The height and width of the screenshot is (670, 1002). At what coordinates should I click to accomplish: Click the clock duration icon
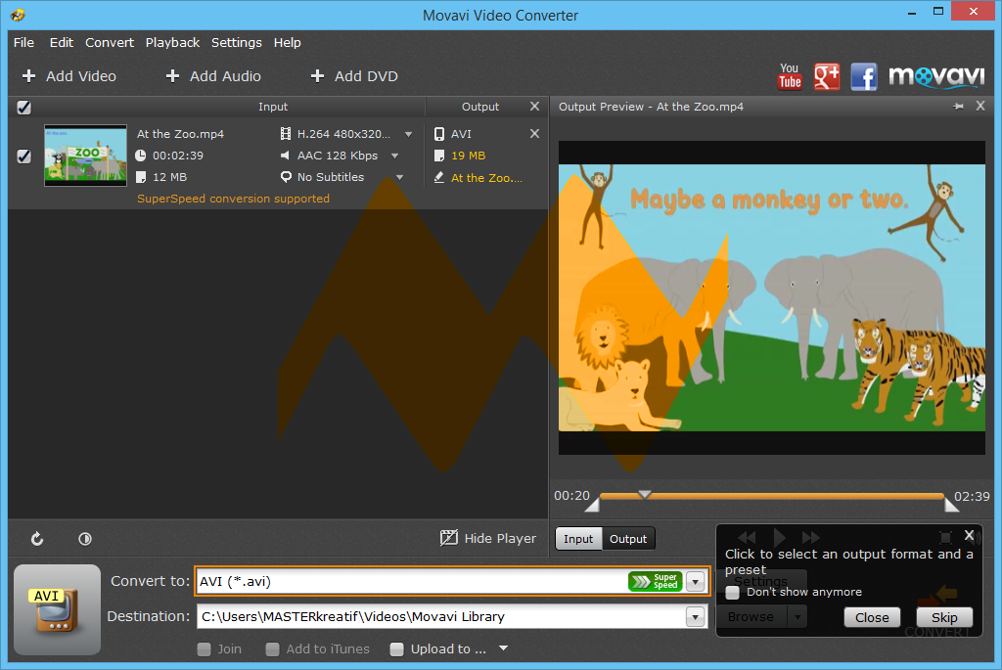pos(141,156)
